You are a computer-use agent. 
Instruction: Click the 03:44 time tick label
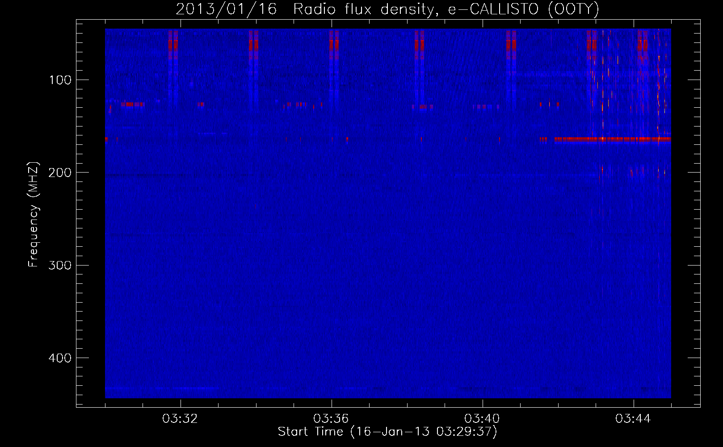coord(633,419)
